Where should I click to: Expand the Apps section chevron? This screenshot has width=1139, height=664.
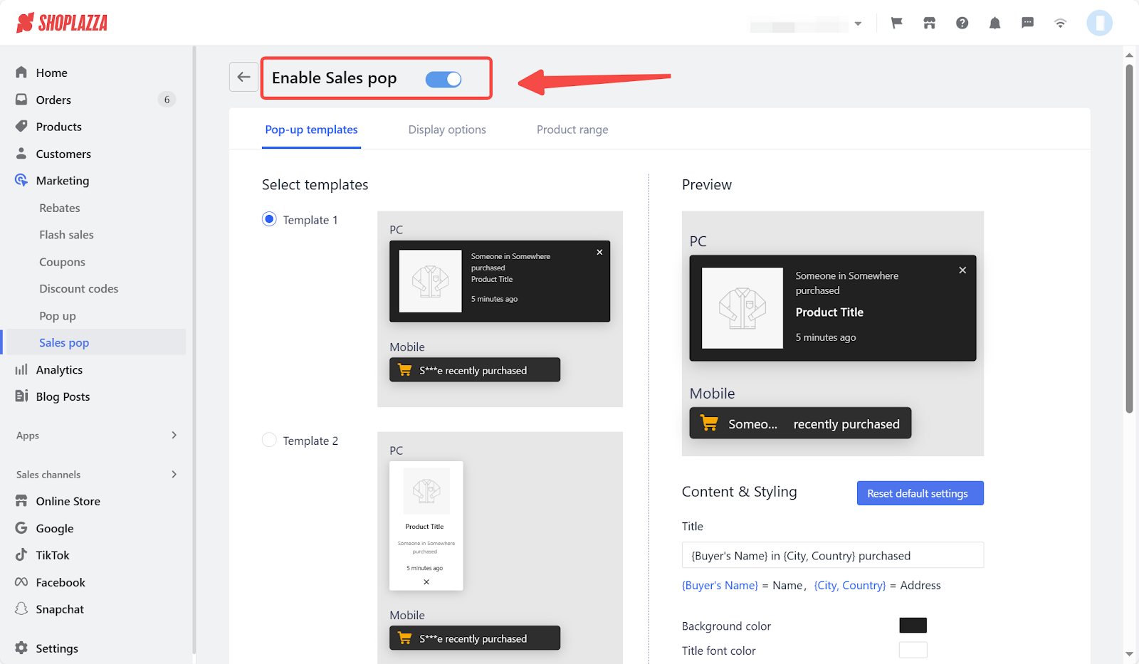click(x=174, y=435)
